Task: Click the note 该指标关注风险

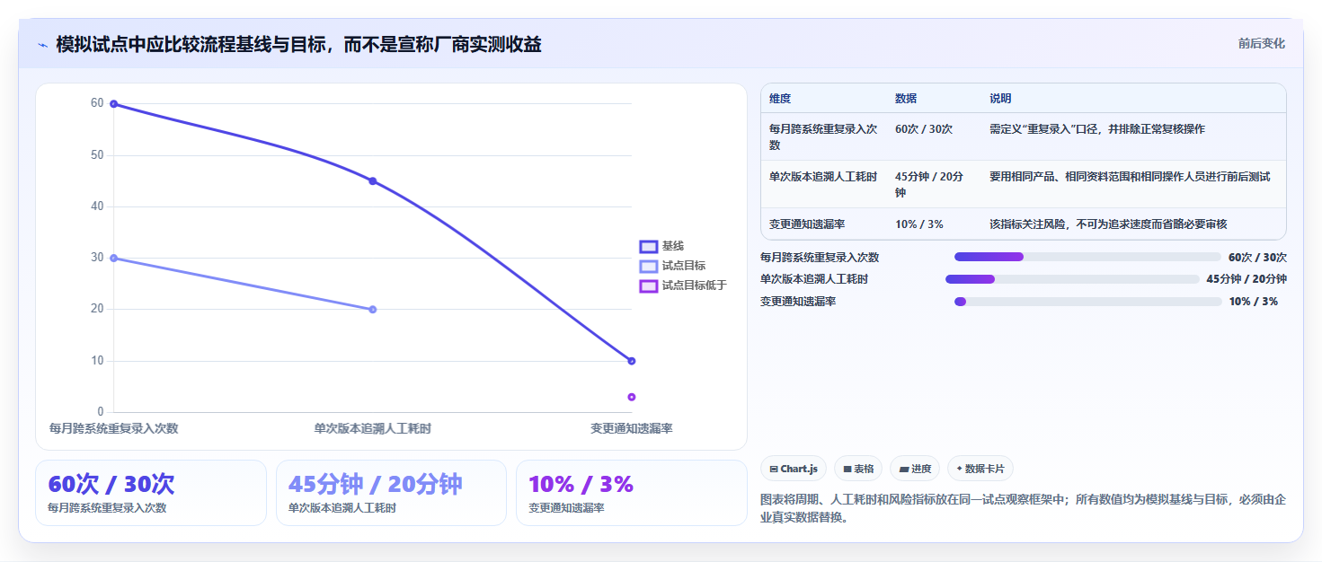Action: (1108, 224)
